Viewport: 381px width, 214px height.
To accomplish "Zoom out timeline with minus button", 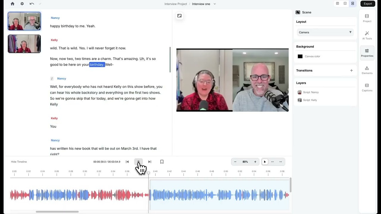I will (x=235, y=162).
